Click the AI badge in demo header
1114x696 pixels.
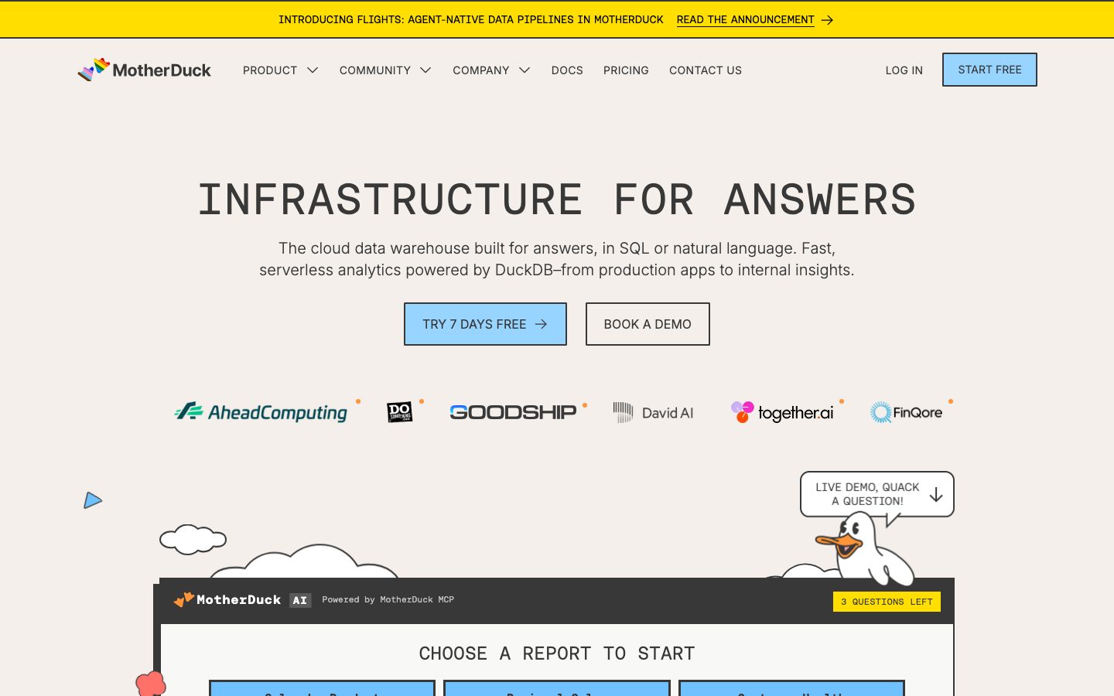click(300, 600)
